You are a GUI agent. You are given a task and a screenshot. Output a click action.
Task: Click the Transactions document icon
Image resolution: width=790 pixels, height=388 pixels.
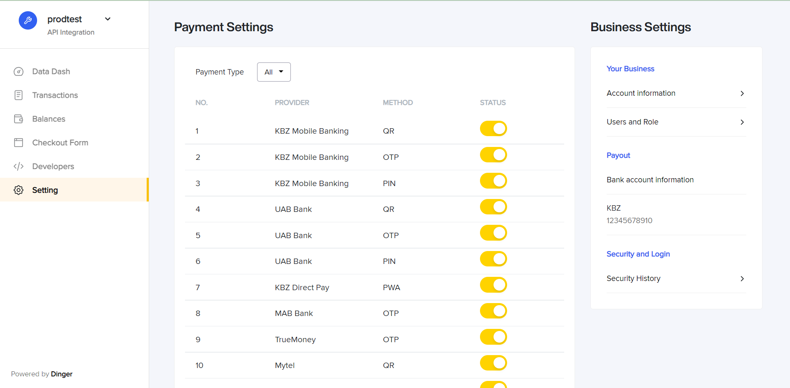18,95
